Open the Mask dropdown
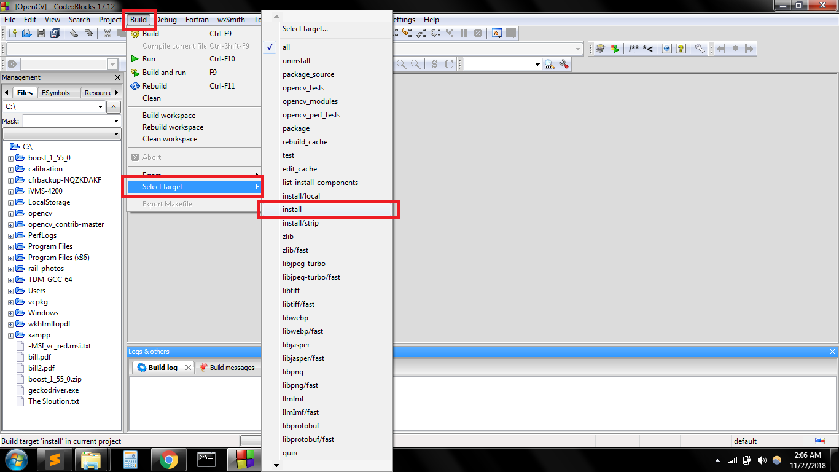The width and height of the screenshot is (839, 472). tap(117, 121)
